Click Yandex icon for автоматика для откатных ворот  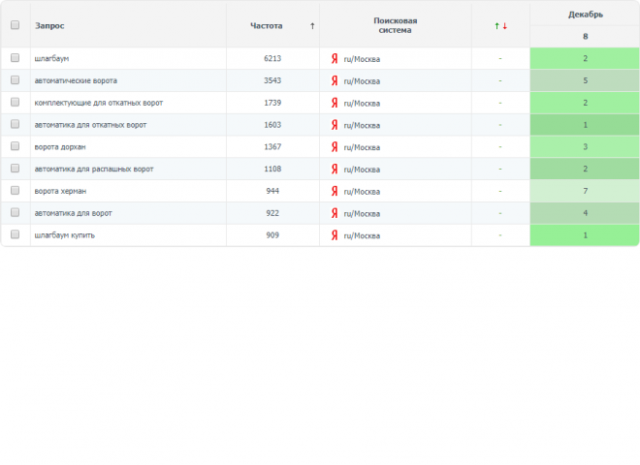pyautogui.click(x=335, y=125)
